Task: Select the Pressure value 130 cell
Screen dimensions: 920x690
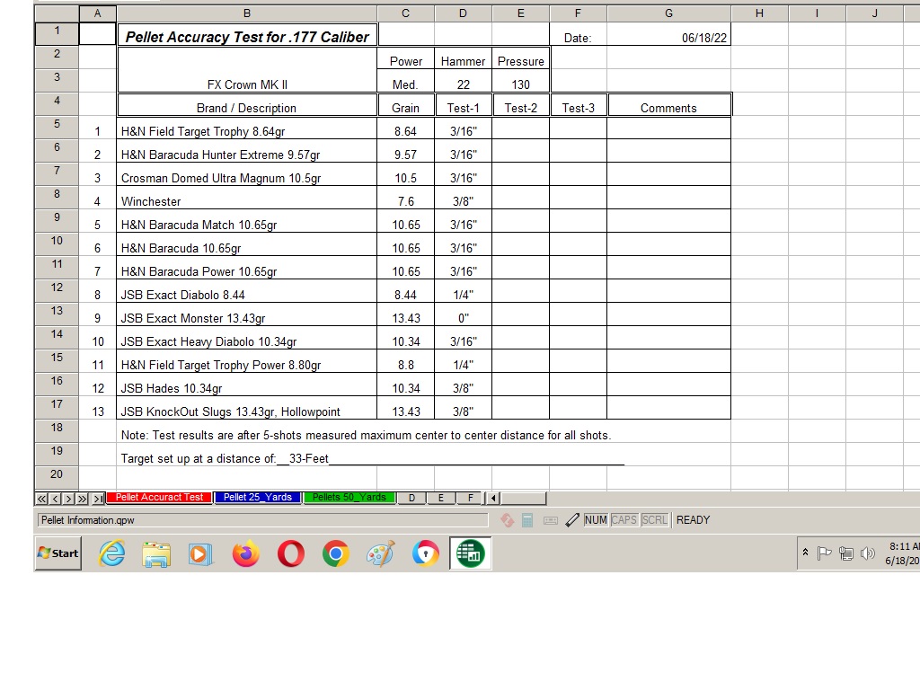Action: [520, 81]
